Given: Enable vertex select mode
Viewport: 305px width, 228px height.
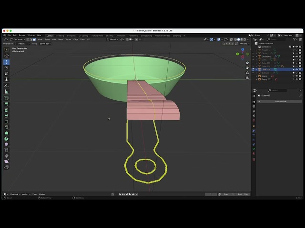Looking at the screenshot, I should pyautogui.click(x=28, y=39).
